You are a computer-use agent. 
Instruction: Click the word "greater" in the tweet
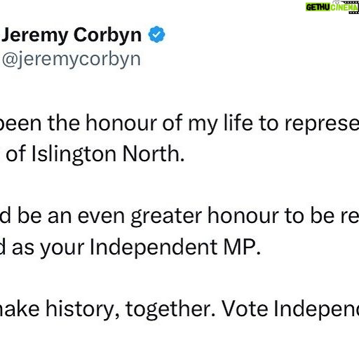click(x=166, y=217)
